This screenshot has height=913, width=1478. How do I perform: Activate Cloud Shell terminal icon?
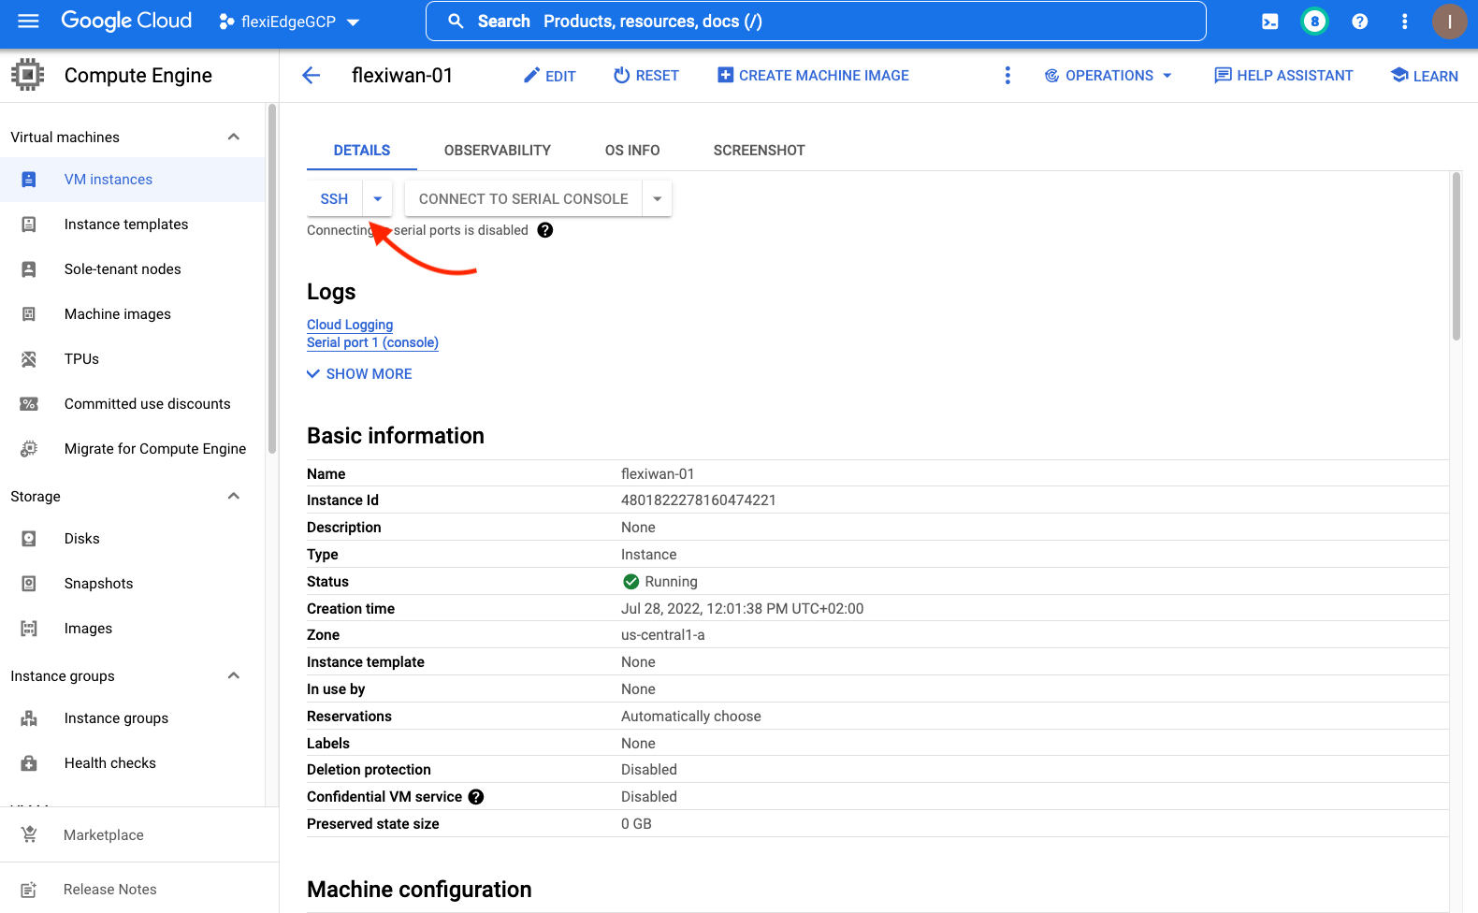click(1269, 22)
